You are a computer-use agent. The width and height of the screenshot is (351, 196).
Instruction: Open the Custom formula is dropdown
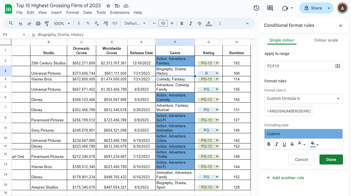[x=303, y=99]
